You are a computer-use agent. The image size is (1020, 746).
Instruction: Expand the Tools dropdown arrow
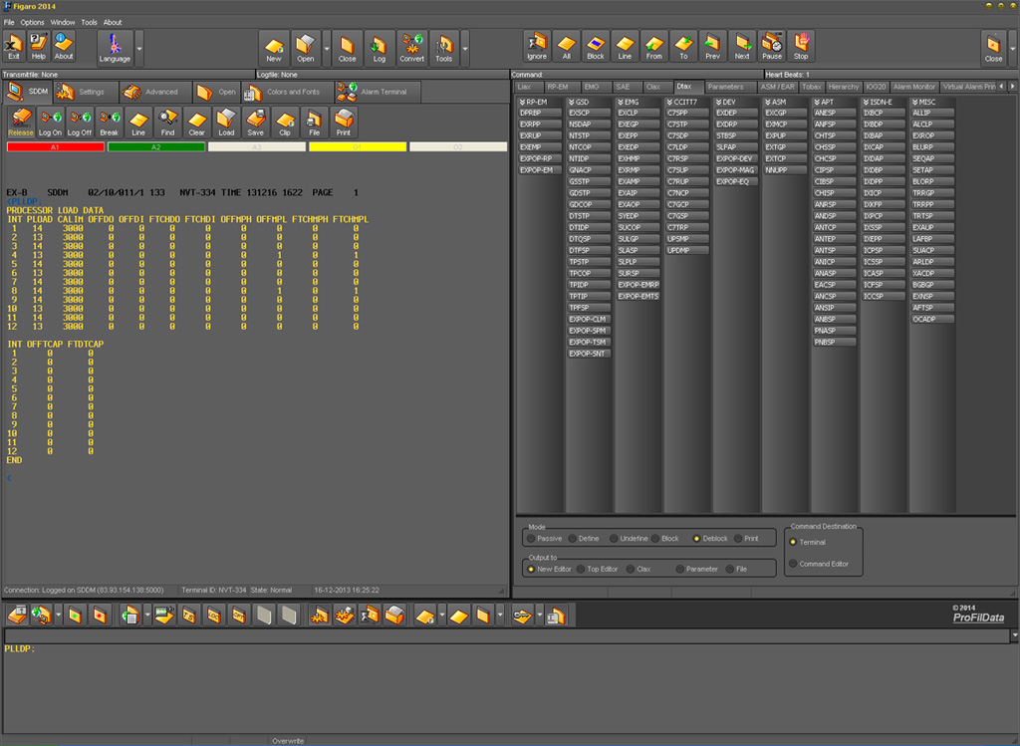465,47
